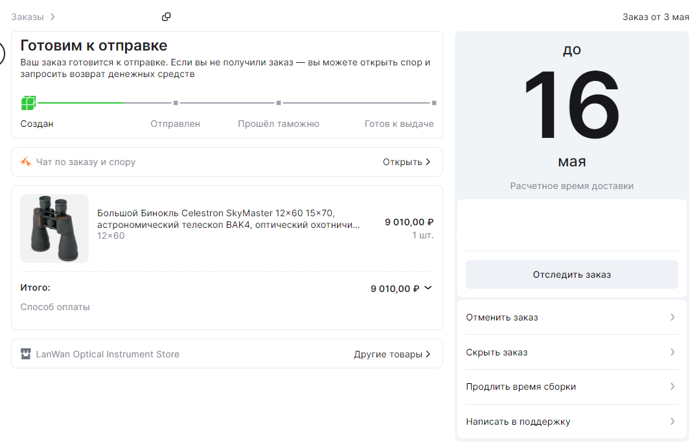Open LanWan Optical Instrument Store page
The image size is (699, 448).
pyautogui.click(x=108, y=355)
